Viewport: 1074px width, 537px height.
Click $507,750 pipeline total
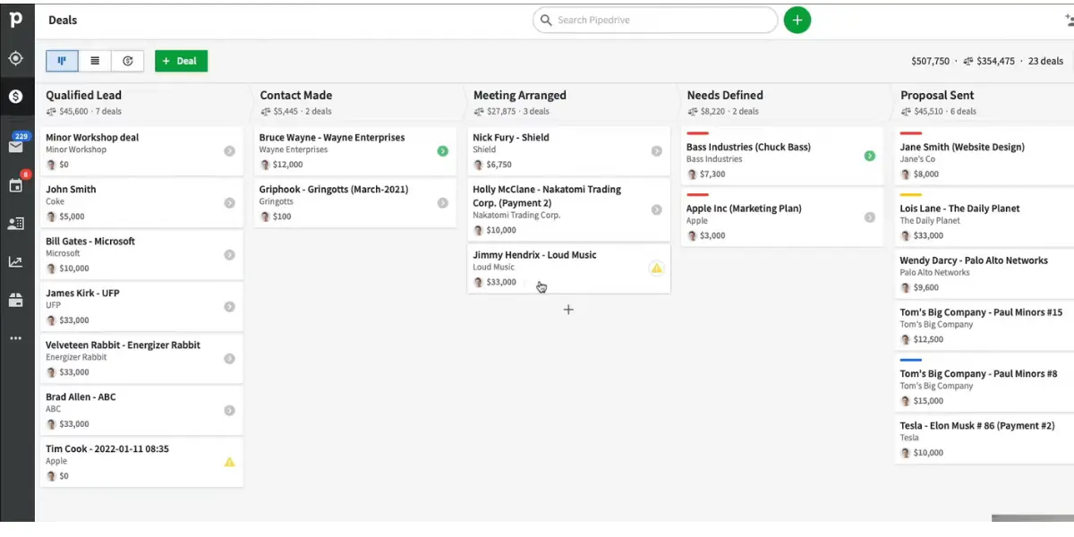click(930, 62)
